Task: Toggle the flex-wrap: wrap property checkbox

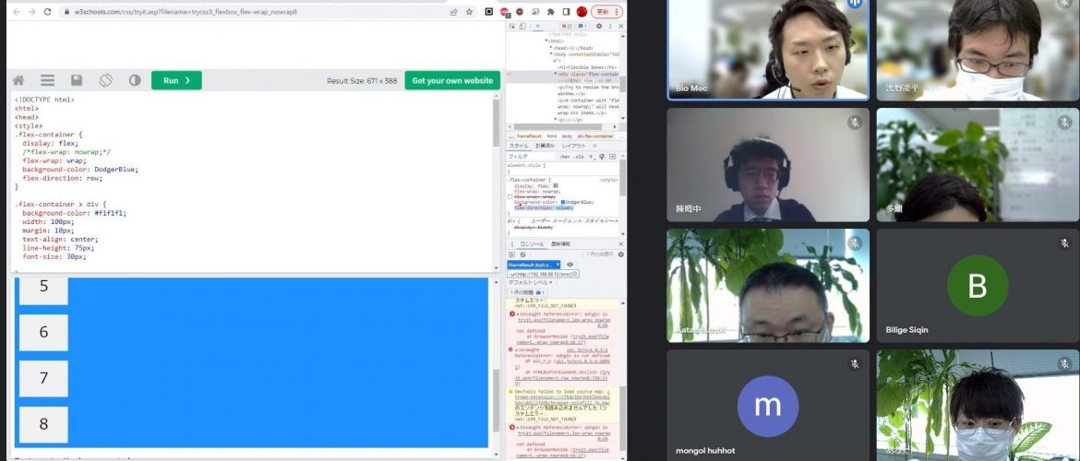Action: click(x=510, y=196)
